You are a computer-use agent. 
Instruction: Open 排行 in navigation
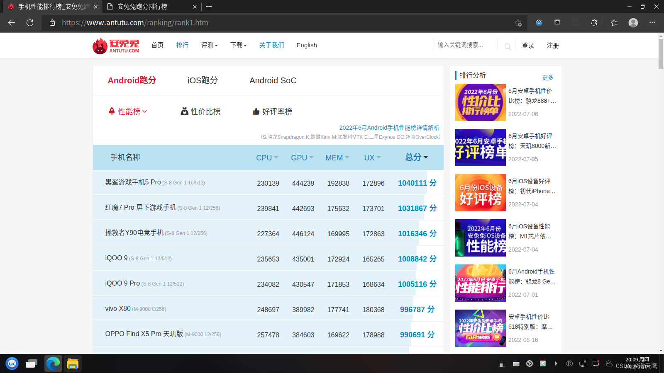point(183,45)
